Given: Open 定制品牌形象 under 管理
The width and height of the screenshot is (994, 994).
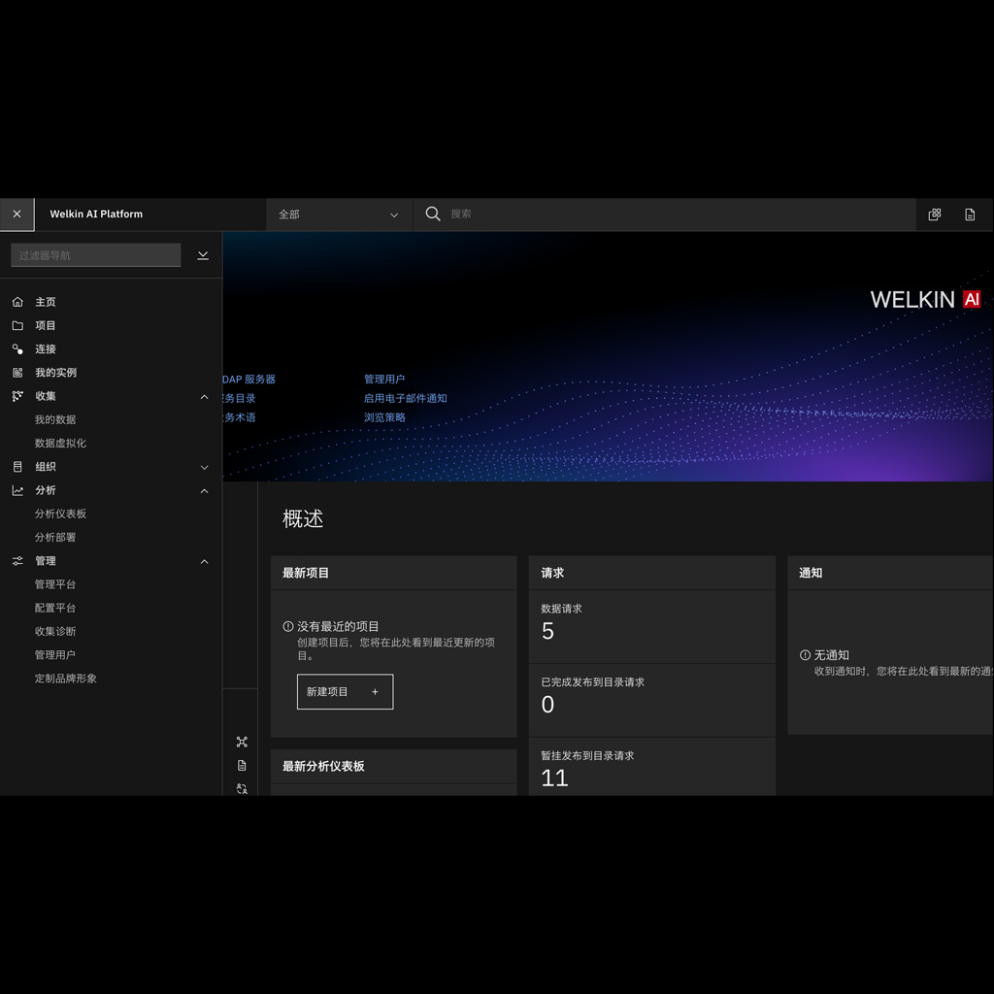Looking at the screenshot, I should click(66, 679).
